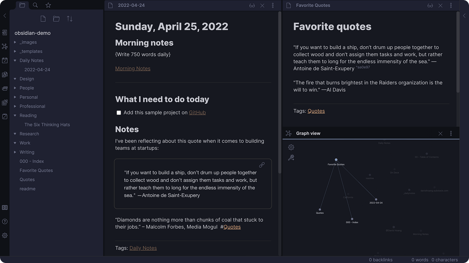Expand the People folder

[x=14, y=88]
